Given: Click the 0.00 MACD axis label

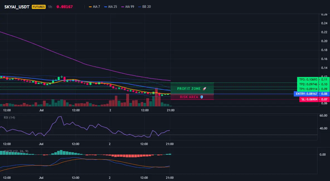Looking at the screenshot, I should [x=323, y=155].
